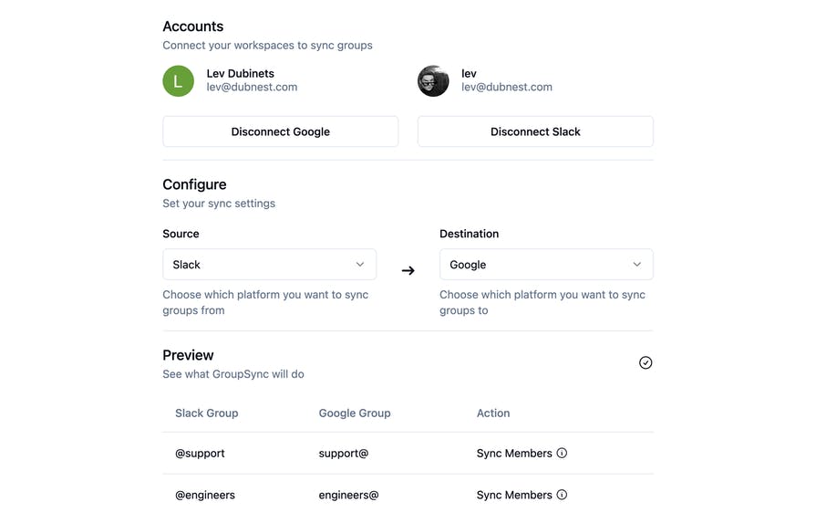The image size is (837, 523).
Task: Click Sync Members in the support row
Action: 514,454
